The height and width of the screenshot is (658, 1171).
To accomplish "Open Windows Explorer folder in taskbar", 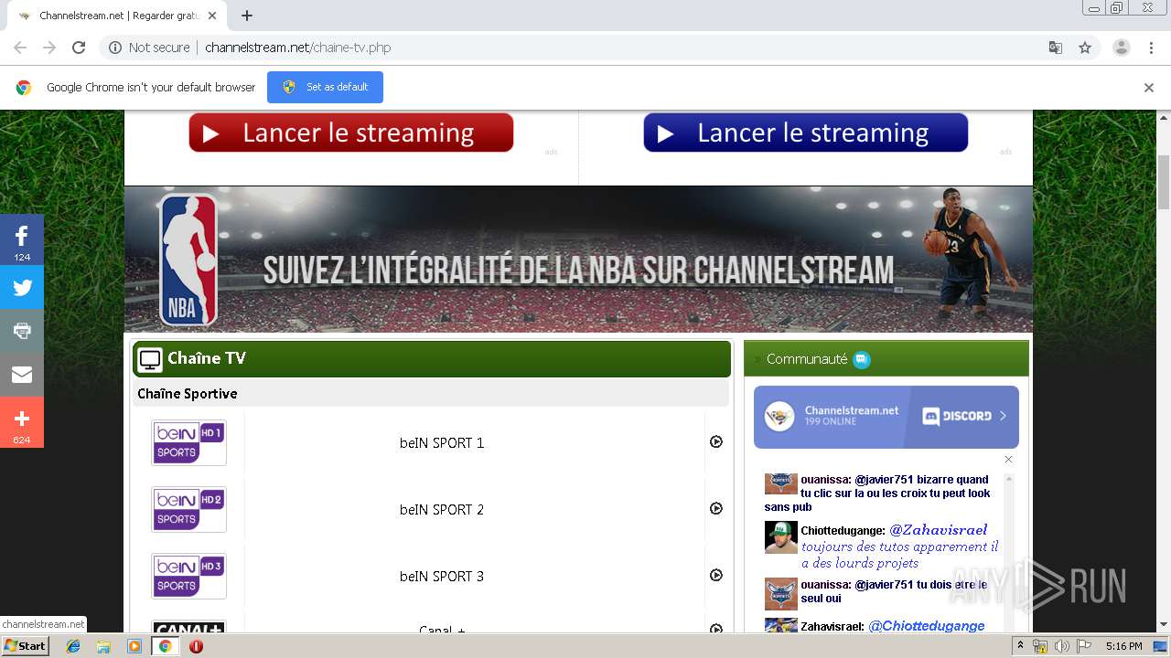I will click(x=103, y=646).
